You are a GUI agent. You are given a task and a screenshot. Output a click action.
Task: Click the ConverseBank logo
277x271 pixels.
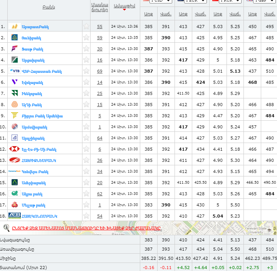pos(15,171)
